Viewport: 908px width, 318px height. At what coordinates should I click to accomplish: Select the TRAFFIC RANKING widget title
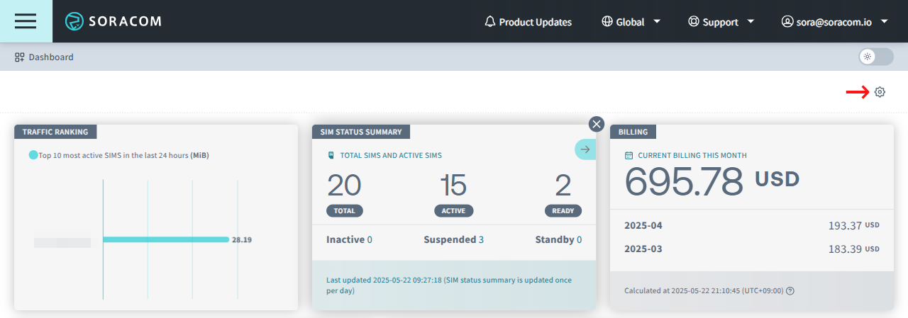[55, 132]
